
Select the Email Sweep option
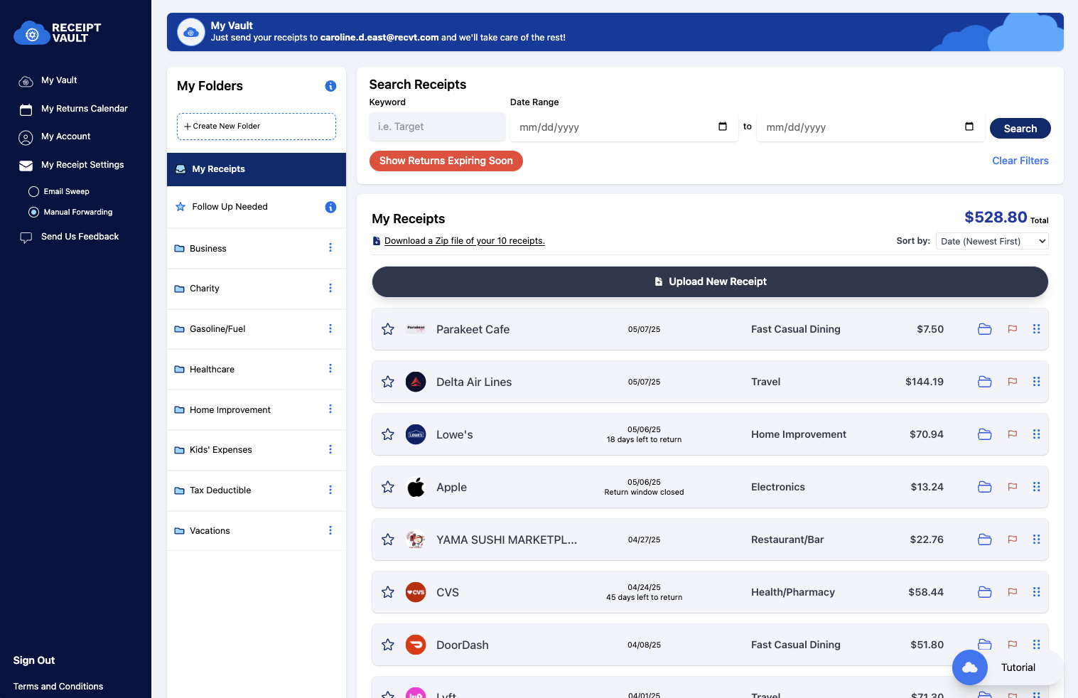pyautogui.click(x=33, y=191)
